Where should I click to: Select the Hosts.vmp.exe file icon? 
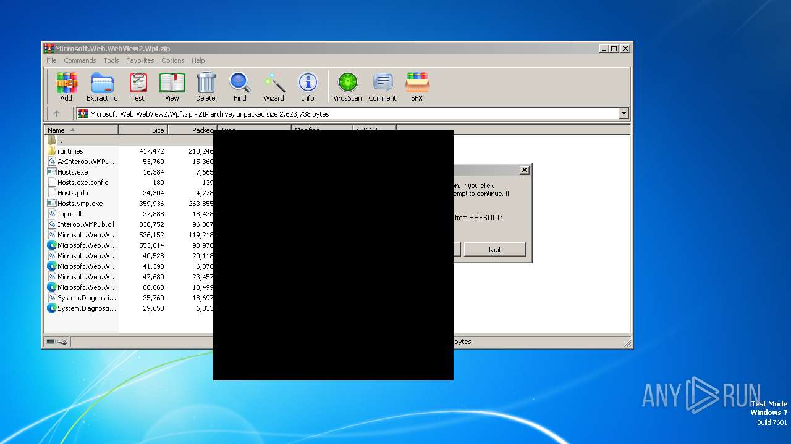click(52, 203)
